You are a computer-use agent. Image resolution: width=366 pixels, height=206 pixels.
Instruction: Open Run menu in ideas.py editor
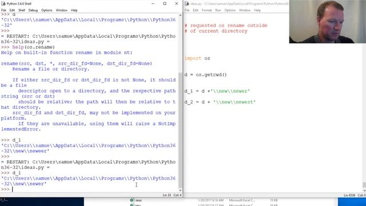coord(218,10)
